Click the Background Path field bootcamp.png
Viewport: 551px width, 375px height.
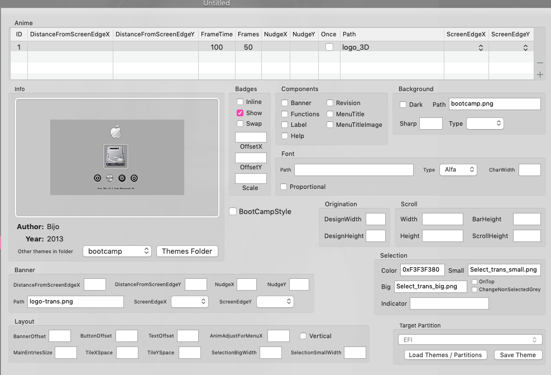(495, 104)
